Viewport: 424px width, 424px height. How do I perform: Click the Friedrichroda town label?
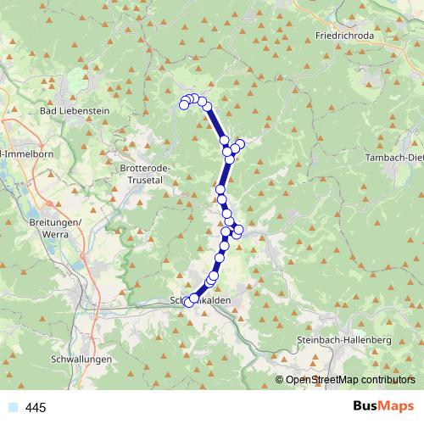click(344, 36)
